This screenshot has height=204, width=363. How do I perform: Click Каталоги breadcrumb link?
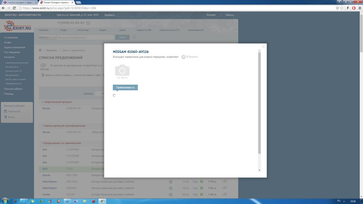click(x=51, y=50)
